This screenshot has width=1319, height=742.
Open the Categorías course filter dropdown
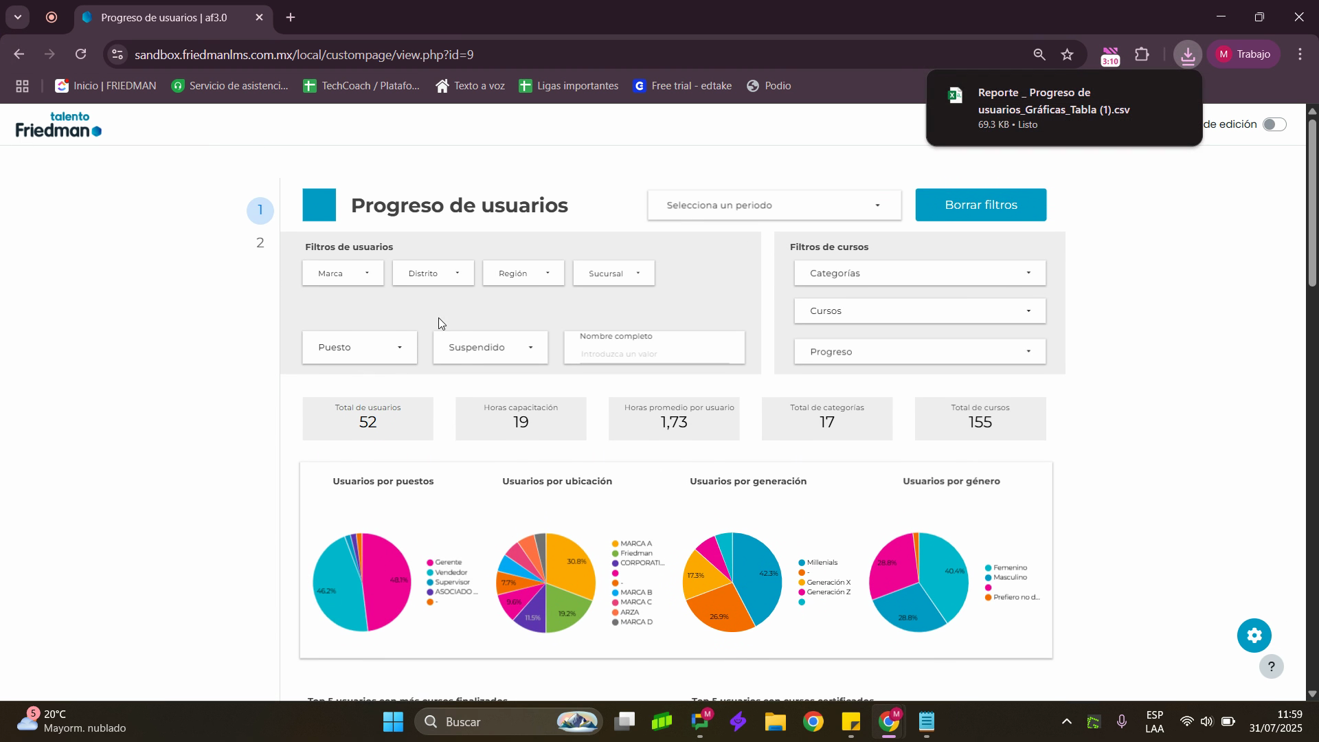click(x=919, y=273)
